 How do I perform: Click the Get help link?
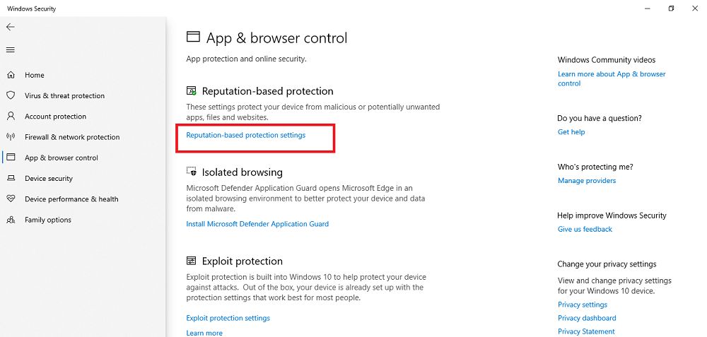(x=571, y=132)
